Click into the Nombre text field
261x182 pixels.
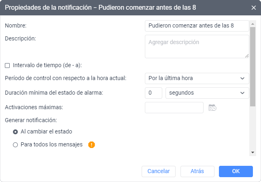[197, 26]
